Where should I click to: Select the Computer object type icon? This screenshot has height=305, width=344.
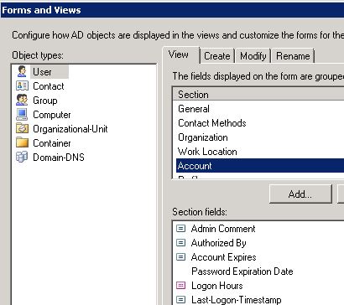pos(22,114)
